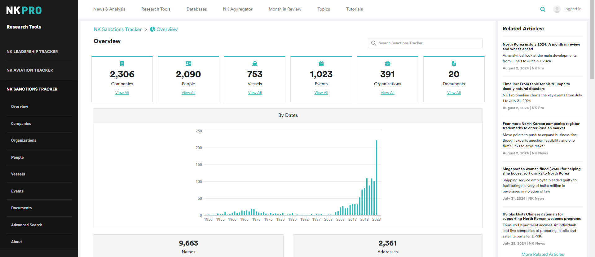
Task: Click the Vessels ship icon
Action: (255, 64)
